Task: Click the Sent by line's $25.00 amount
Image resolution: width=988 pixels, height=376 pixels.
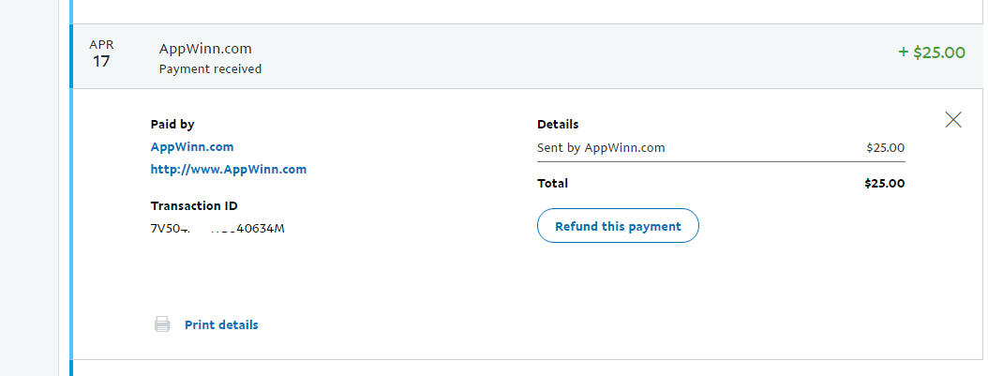Action: coord(886,147)
